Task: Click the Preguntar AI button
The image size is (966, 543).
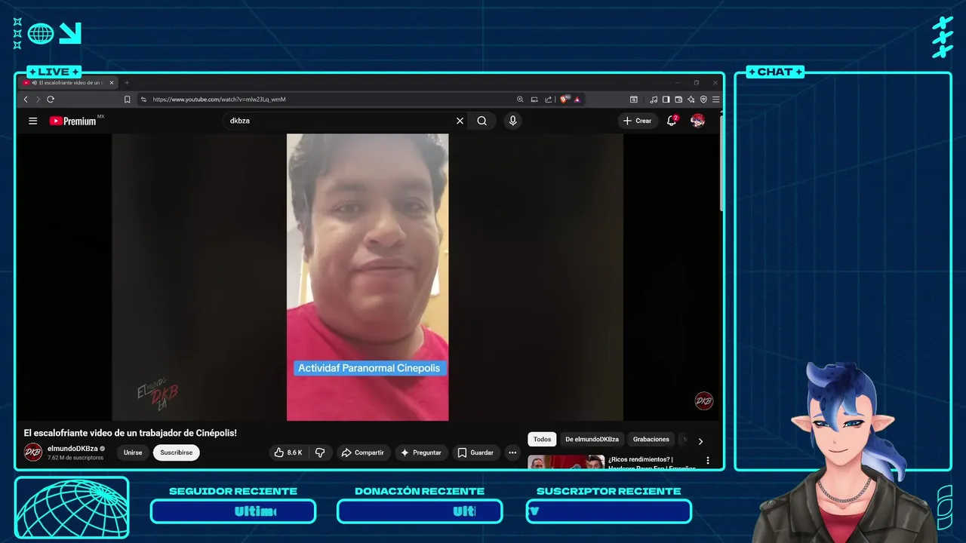Action: [x=421, y=452]
